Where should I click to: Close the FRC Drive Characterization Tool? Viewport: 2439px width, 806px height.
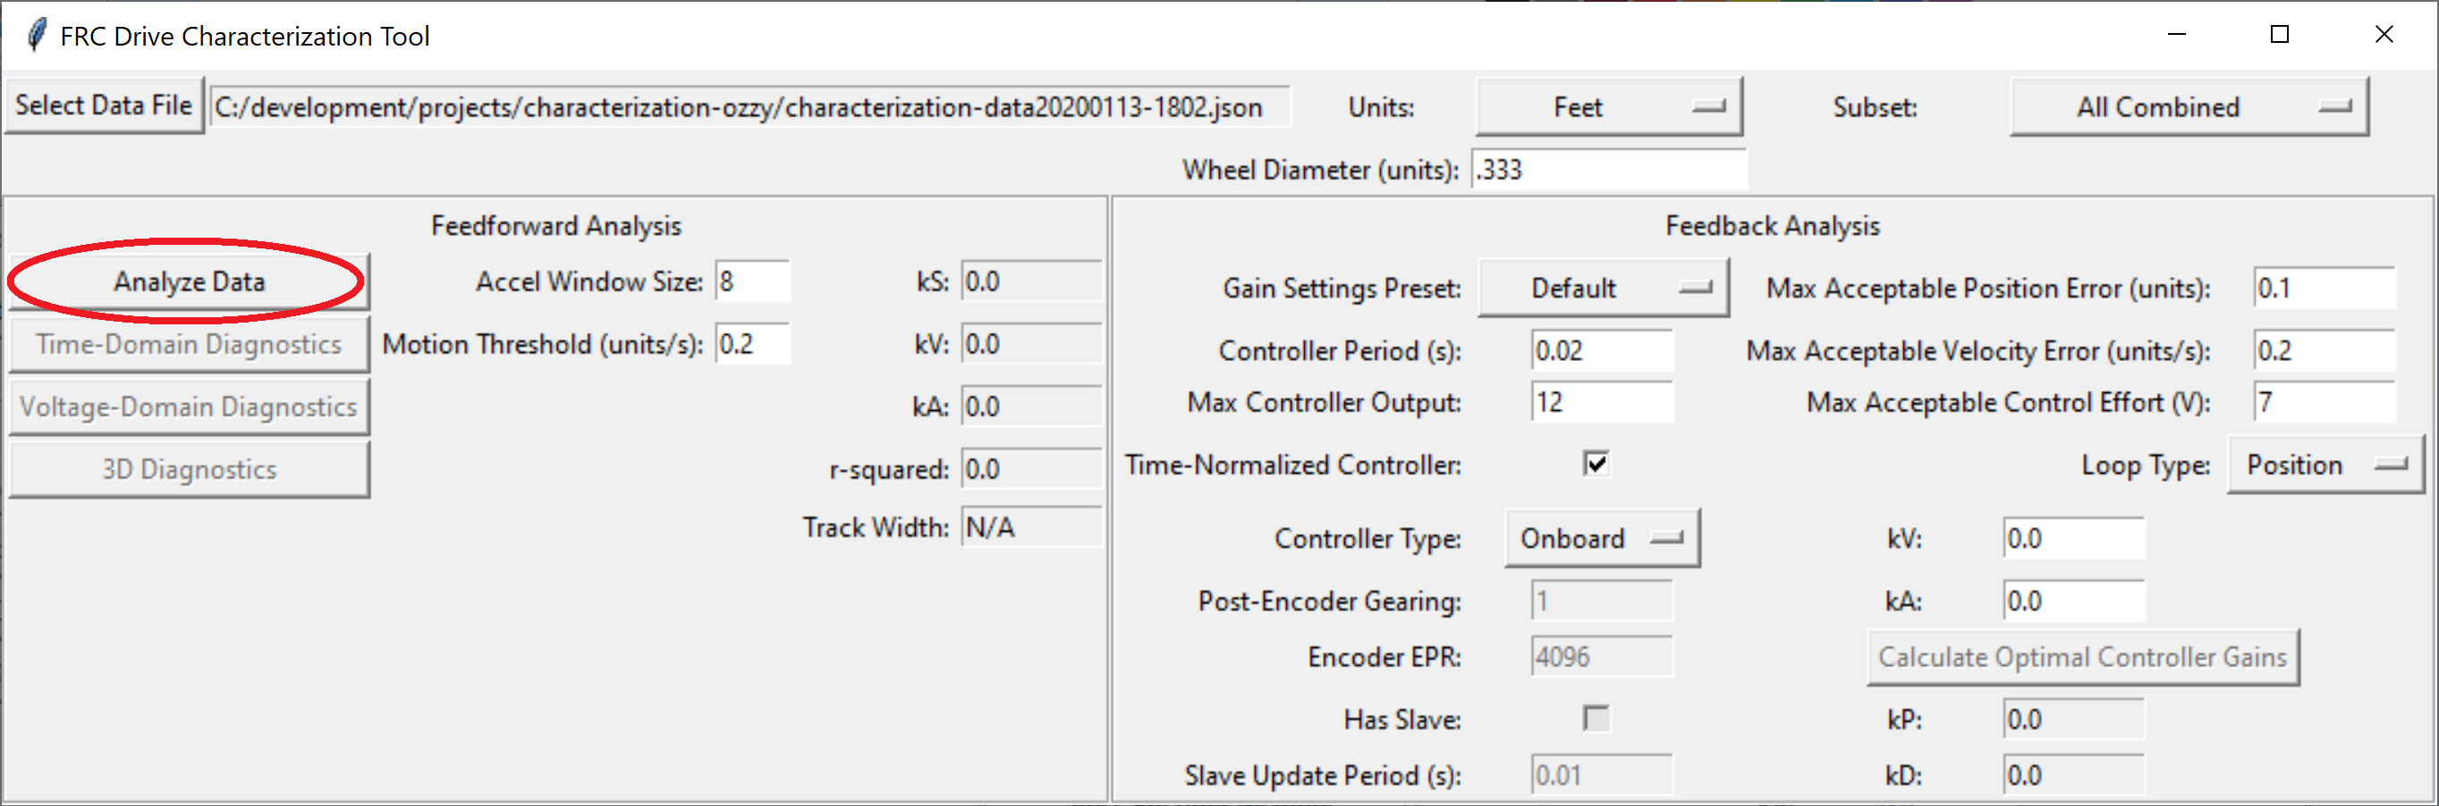[2384, 35]
